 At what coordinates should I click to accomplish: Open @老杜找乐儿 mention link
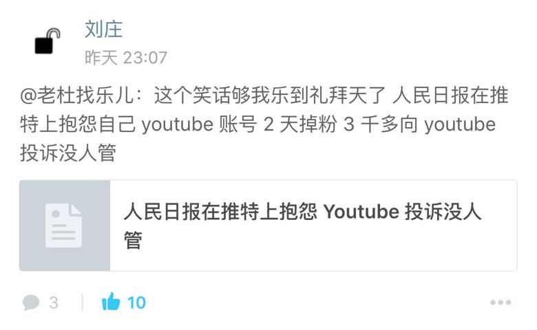76,95
